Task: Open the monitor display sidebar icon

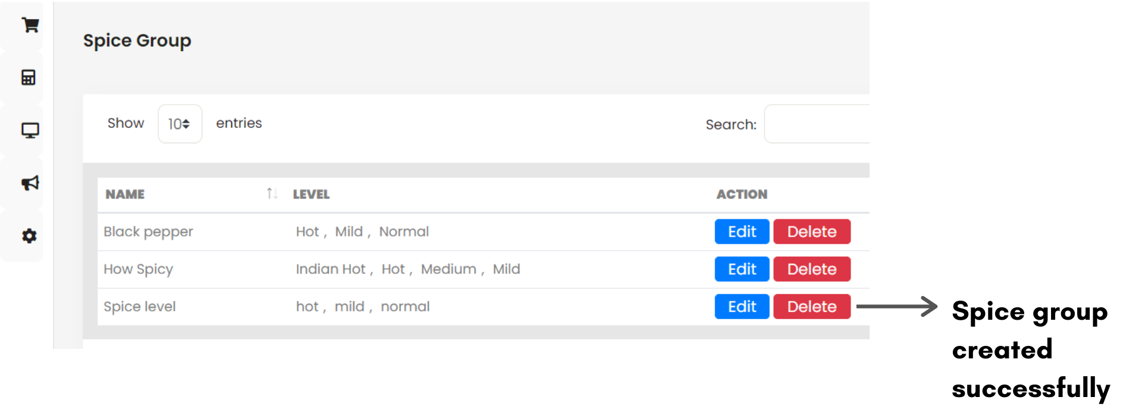Action: [x=30, y=130]
